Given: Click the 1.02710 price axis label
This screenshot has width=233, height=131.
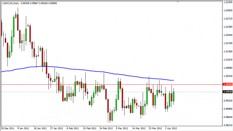Looking at the screenshot, I should coord(228,18).
